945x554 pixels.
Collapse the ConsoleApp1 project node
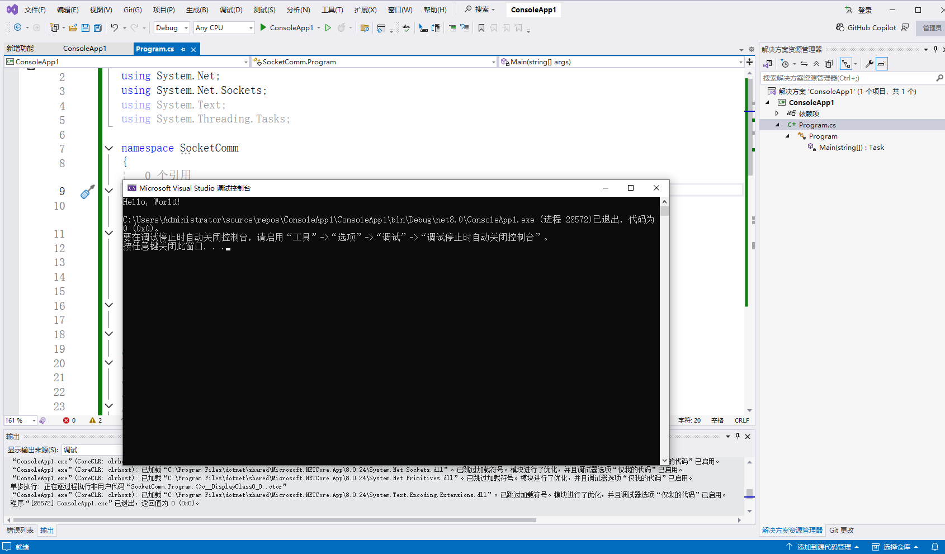click(768, 102)
